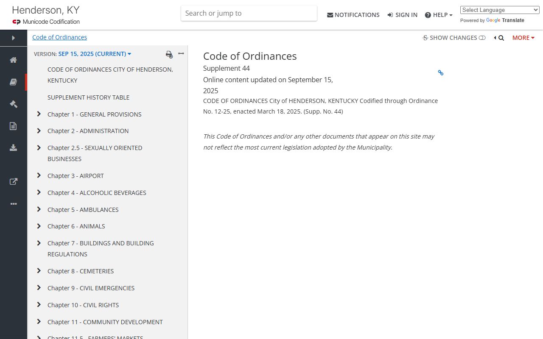Image resolution: width=543 pixels, height=339 pixels.
Task: Click the gavel icon in sidebar
Action: pos(14,104)
